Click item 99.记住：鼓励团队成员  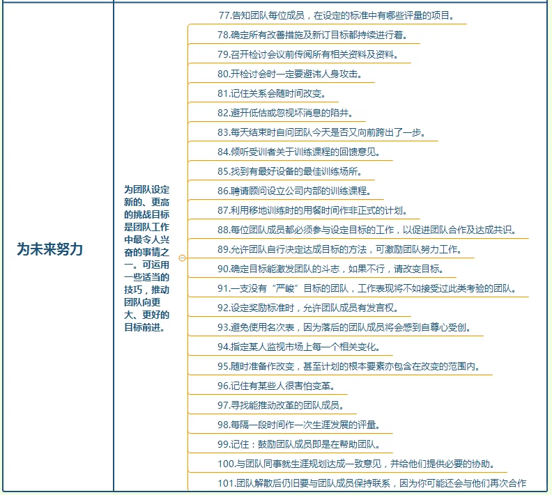click(x=299, y=444)
